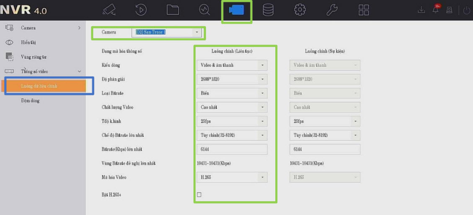This screenshot has width=473, height=215.
Task: Open the four-square grid menu icon
Action: pos(364,10)
